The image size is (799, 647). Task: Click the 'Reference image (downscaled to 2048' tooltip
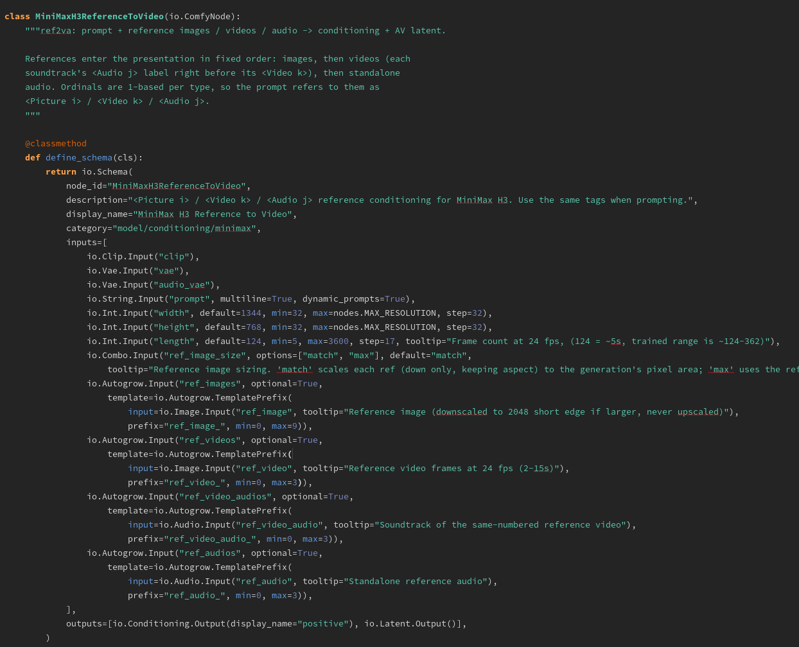[536, 411]
